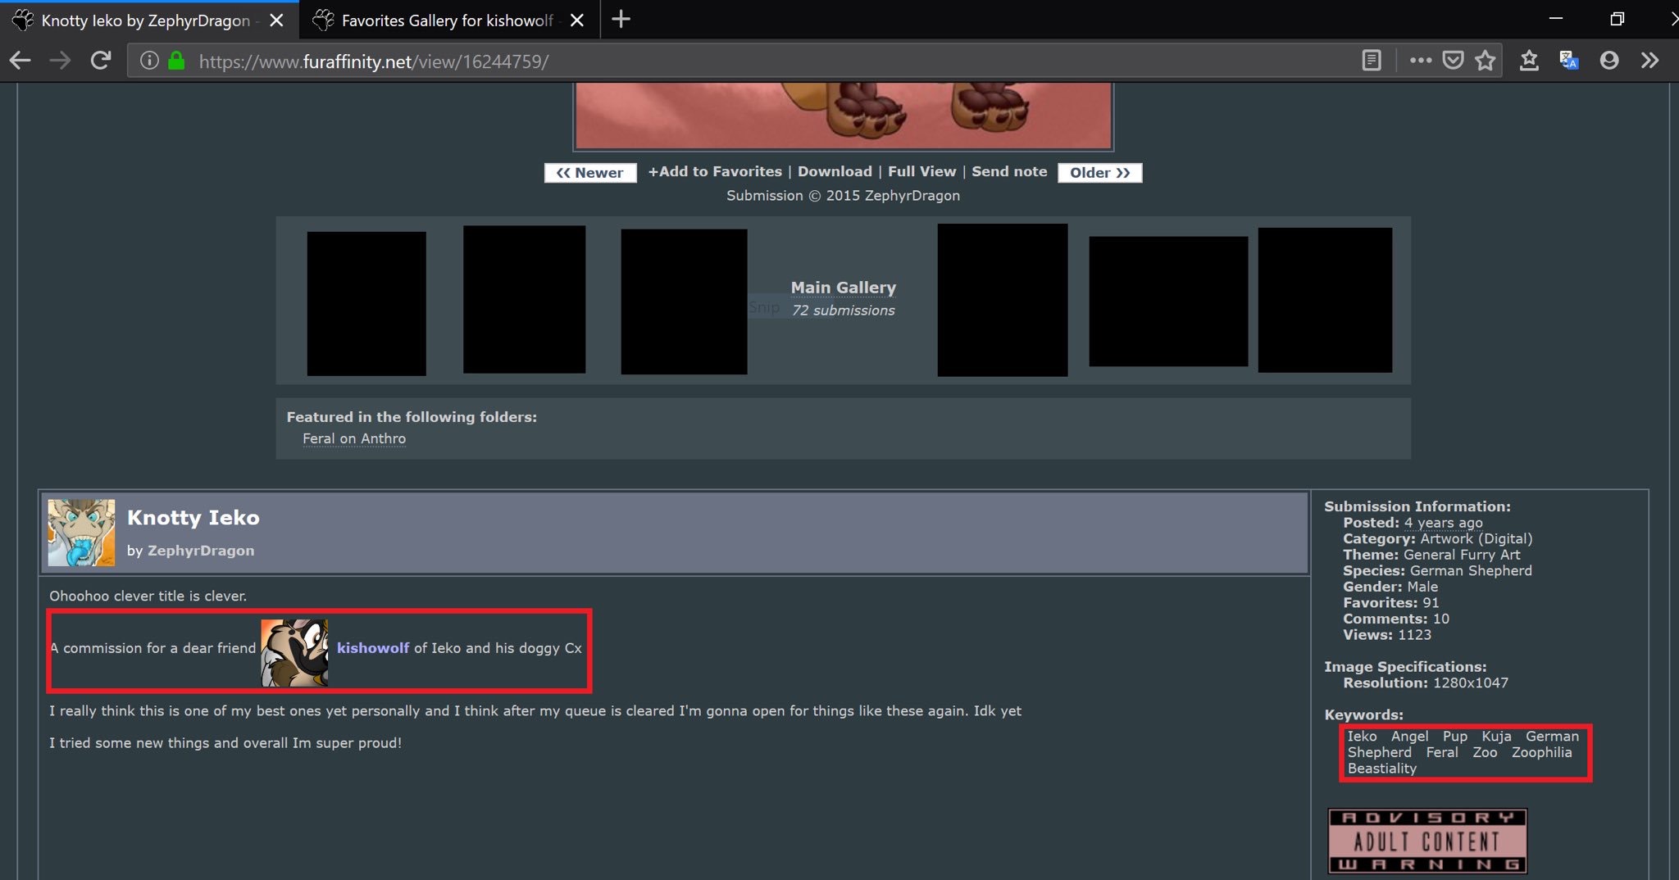Click +Add to Favorites link
The width and height of the screenshot is (1679, 880).
tap(715, 171)
